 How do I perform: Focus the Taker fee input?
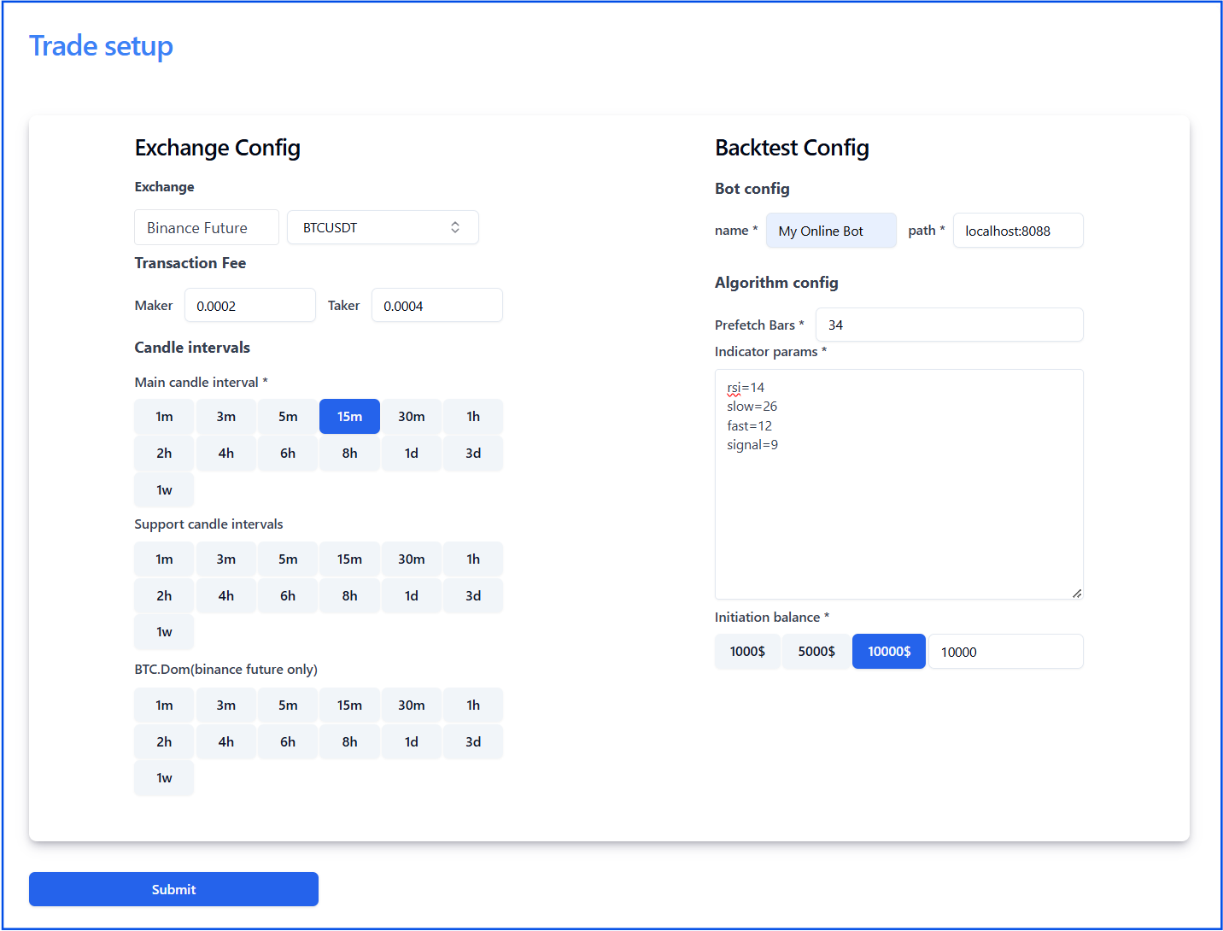click(x=436, y=306)
